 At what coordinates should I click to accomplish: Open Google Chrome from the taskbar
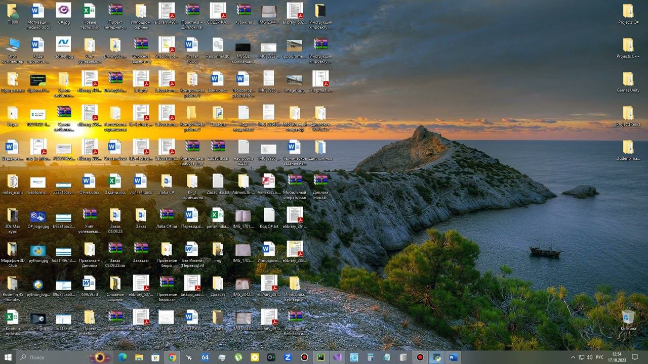pos(172,357)
